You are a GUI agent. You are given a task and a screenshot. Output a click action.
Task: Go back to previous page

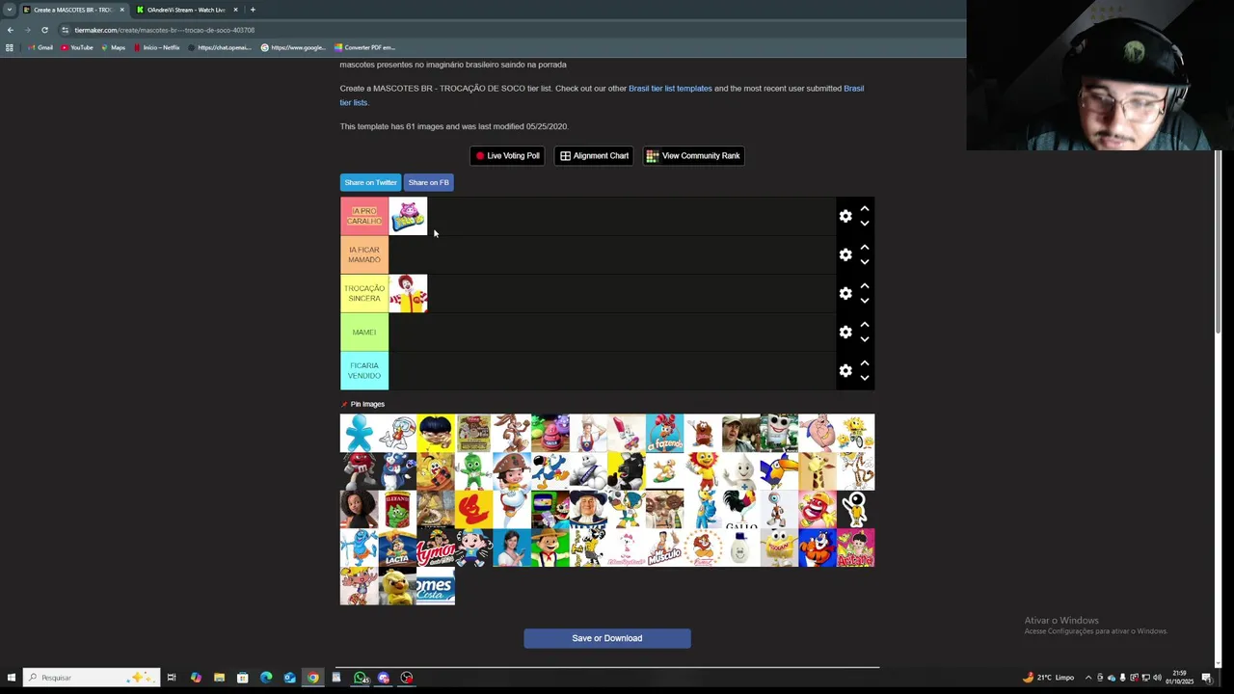[x=11, y=30]
